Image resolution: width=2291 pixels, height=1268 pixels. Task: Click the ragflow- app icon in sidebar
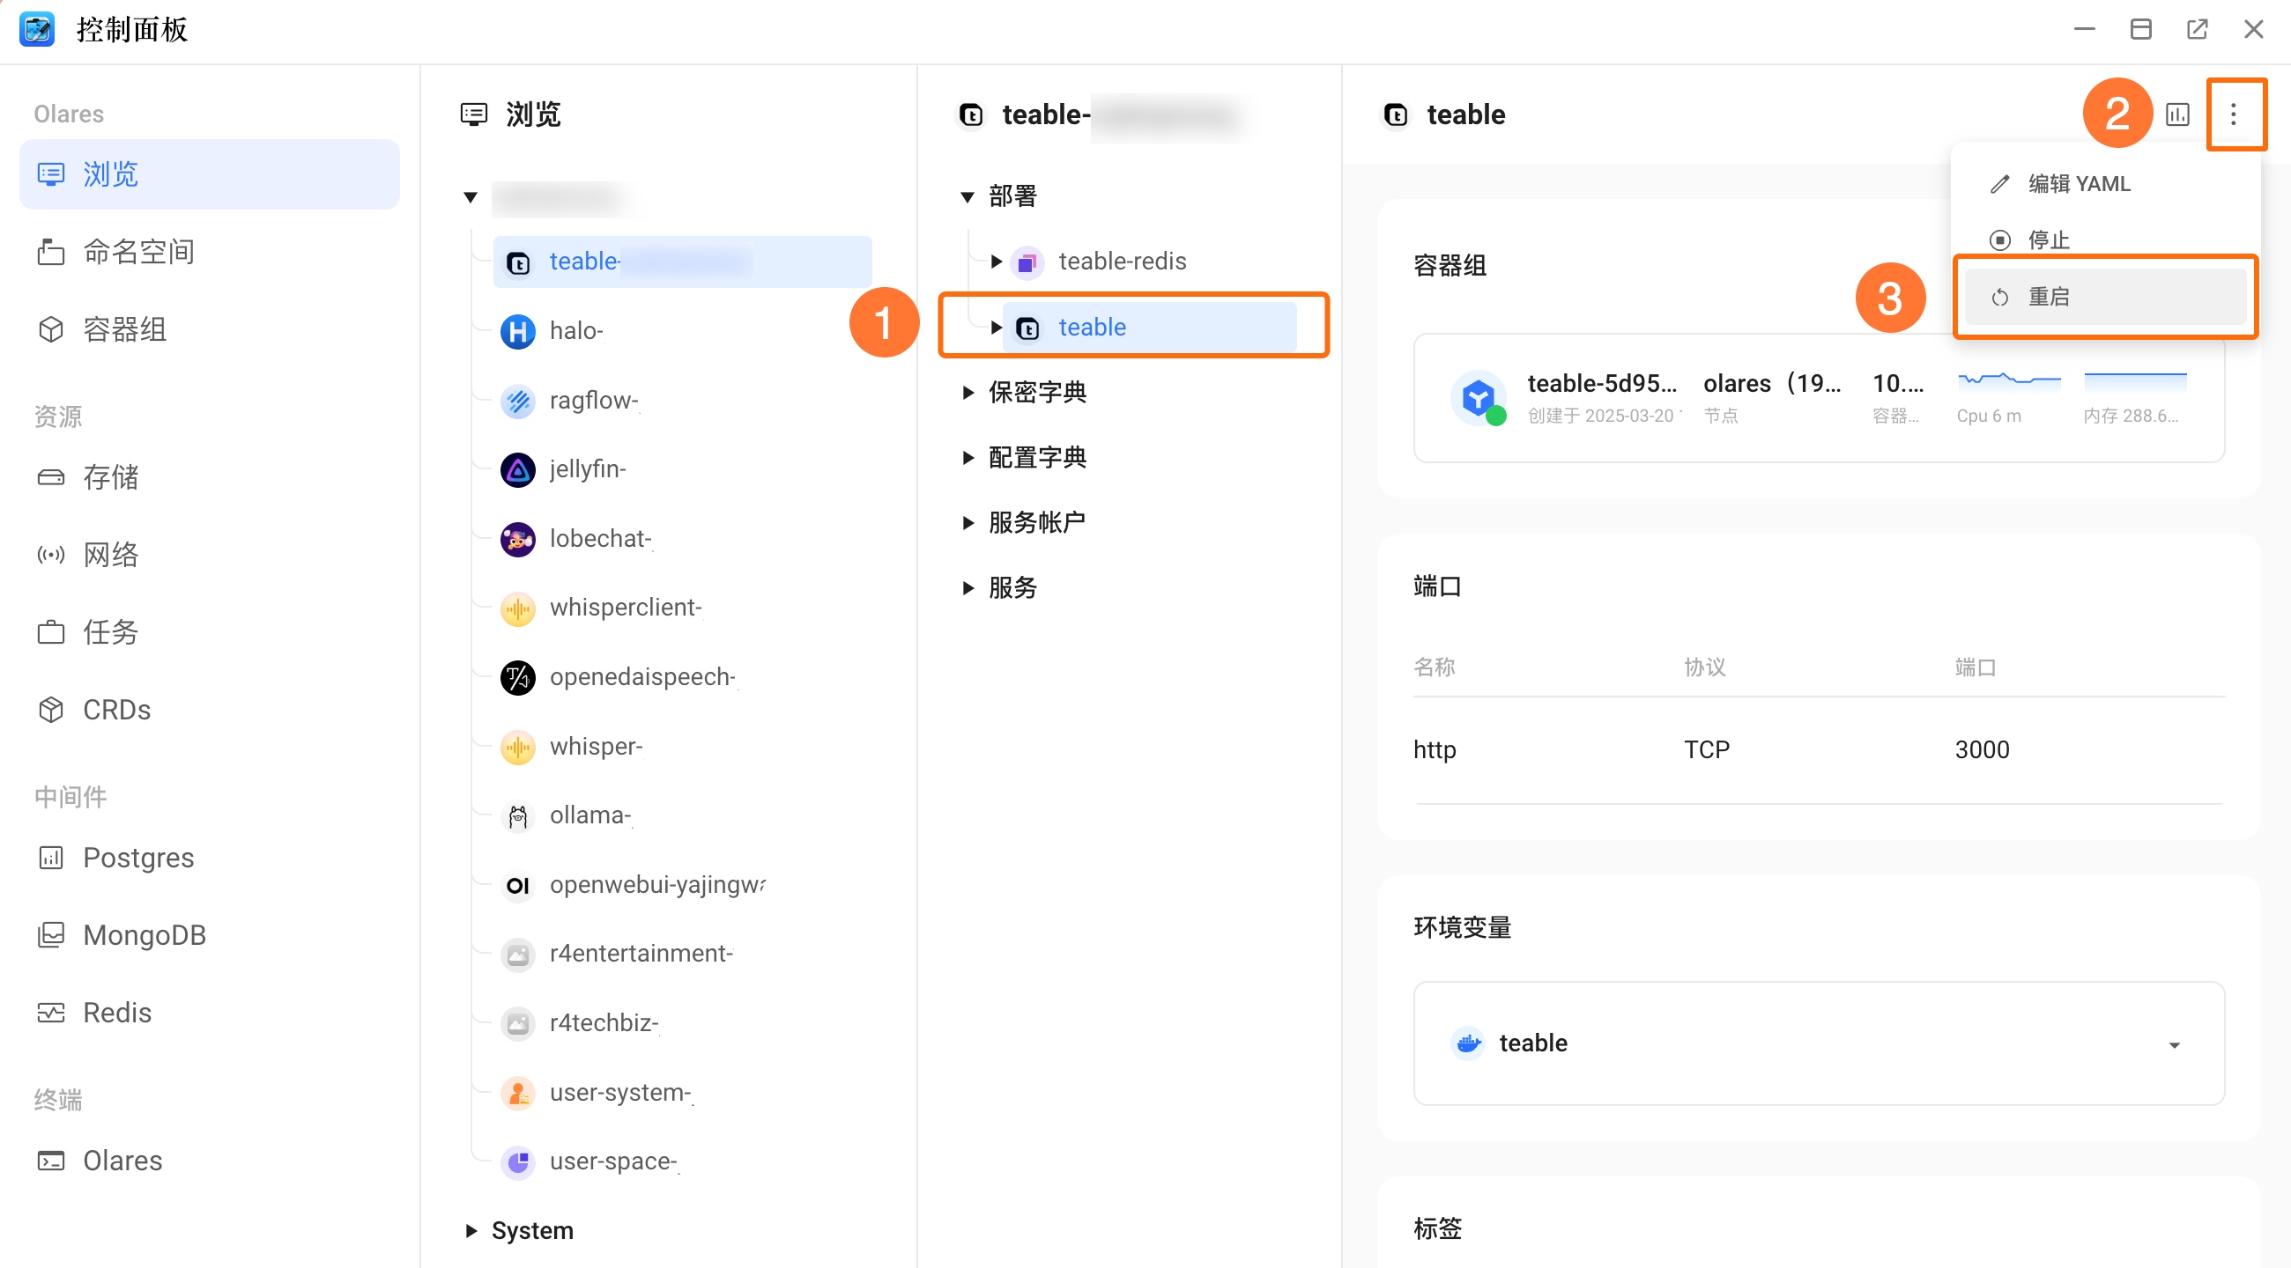520,400
